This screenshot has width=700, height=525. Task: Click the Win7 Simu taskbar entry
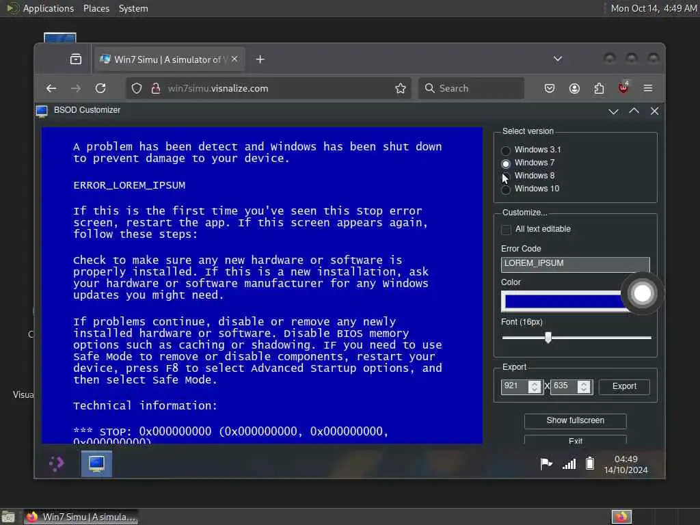click(x=81, y=517)
